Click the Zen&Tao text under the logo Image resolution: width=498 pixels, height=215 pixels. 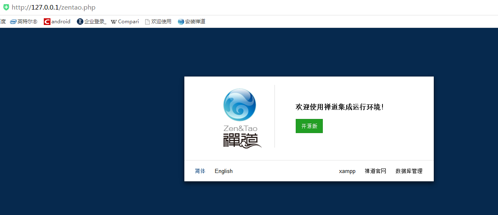tap(240, 128)
